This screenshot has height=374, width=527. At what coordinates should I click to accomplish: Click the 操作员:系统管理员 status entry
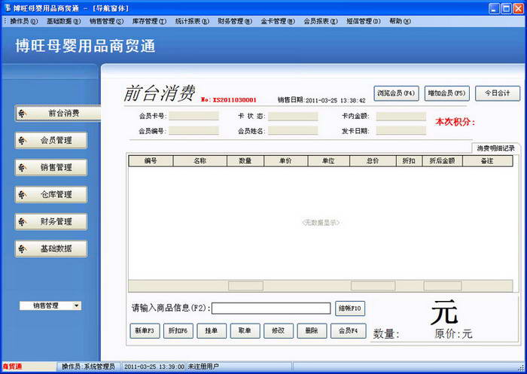88,366
